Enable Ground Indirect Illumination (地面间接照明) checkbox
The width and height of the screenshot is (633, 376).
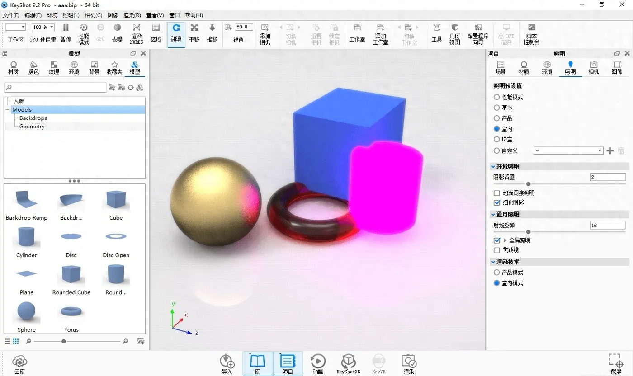click(x=497, y=193)
